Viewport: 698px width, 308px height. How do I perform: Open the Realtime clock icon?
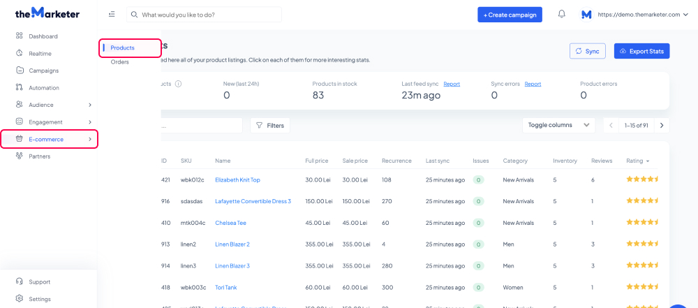click(19, 54)
